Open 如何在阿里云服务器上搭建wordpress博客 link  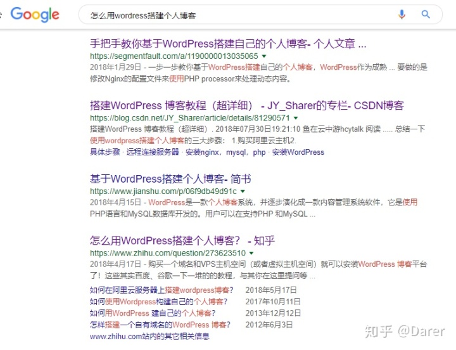(161, 290)
